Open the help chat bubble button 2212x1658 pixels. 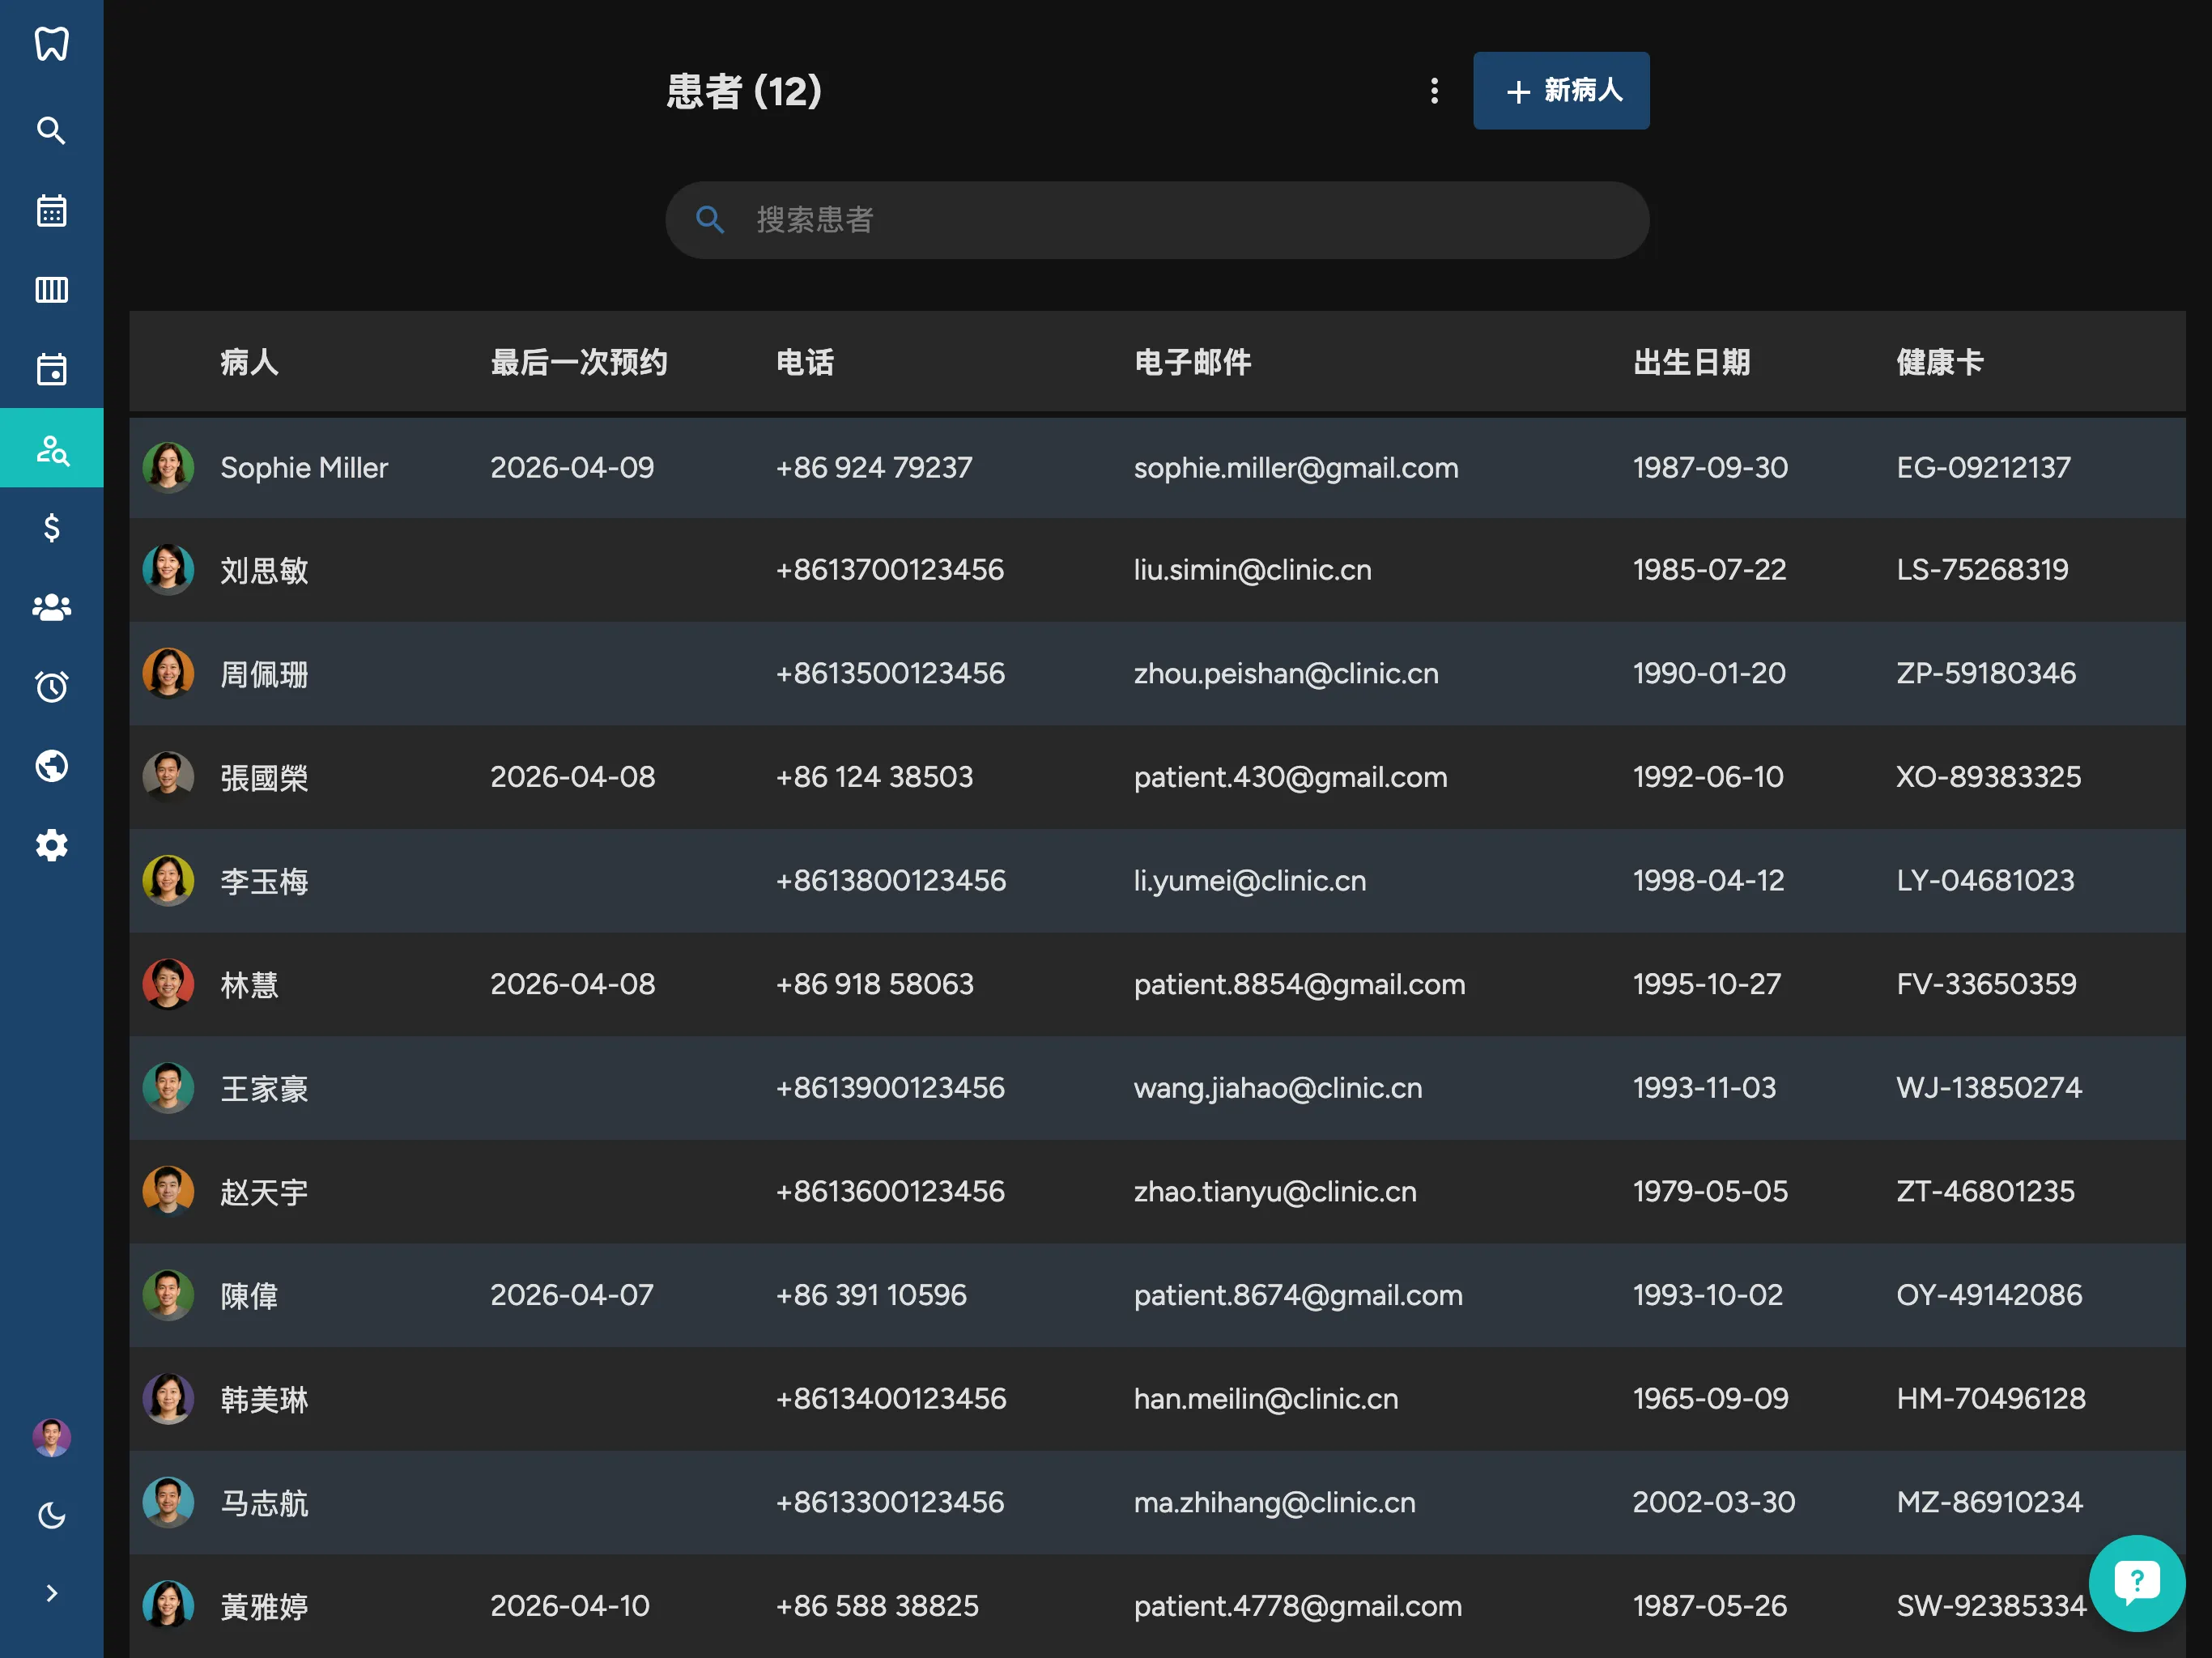coord(2136,1582)
